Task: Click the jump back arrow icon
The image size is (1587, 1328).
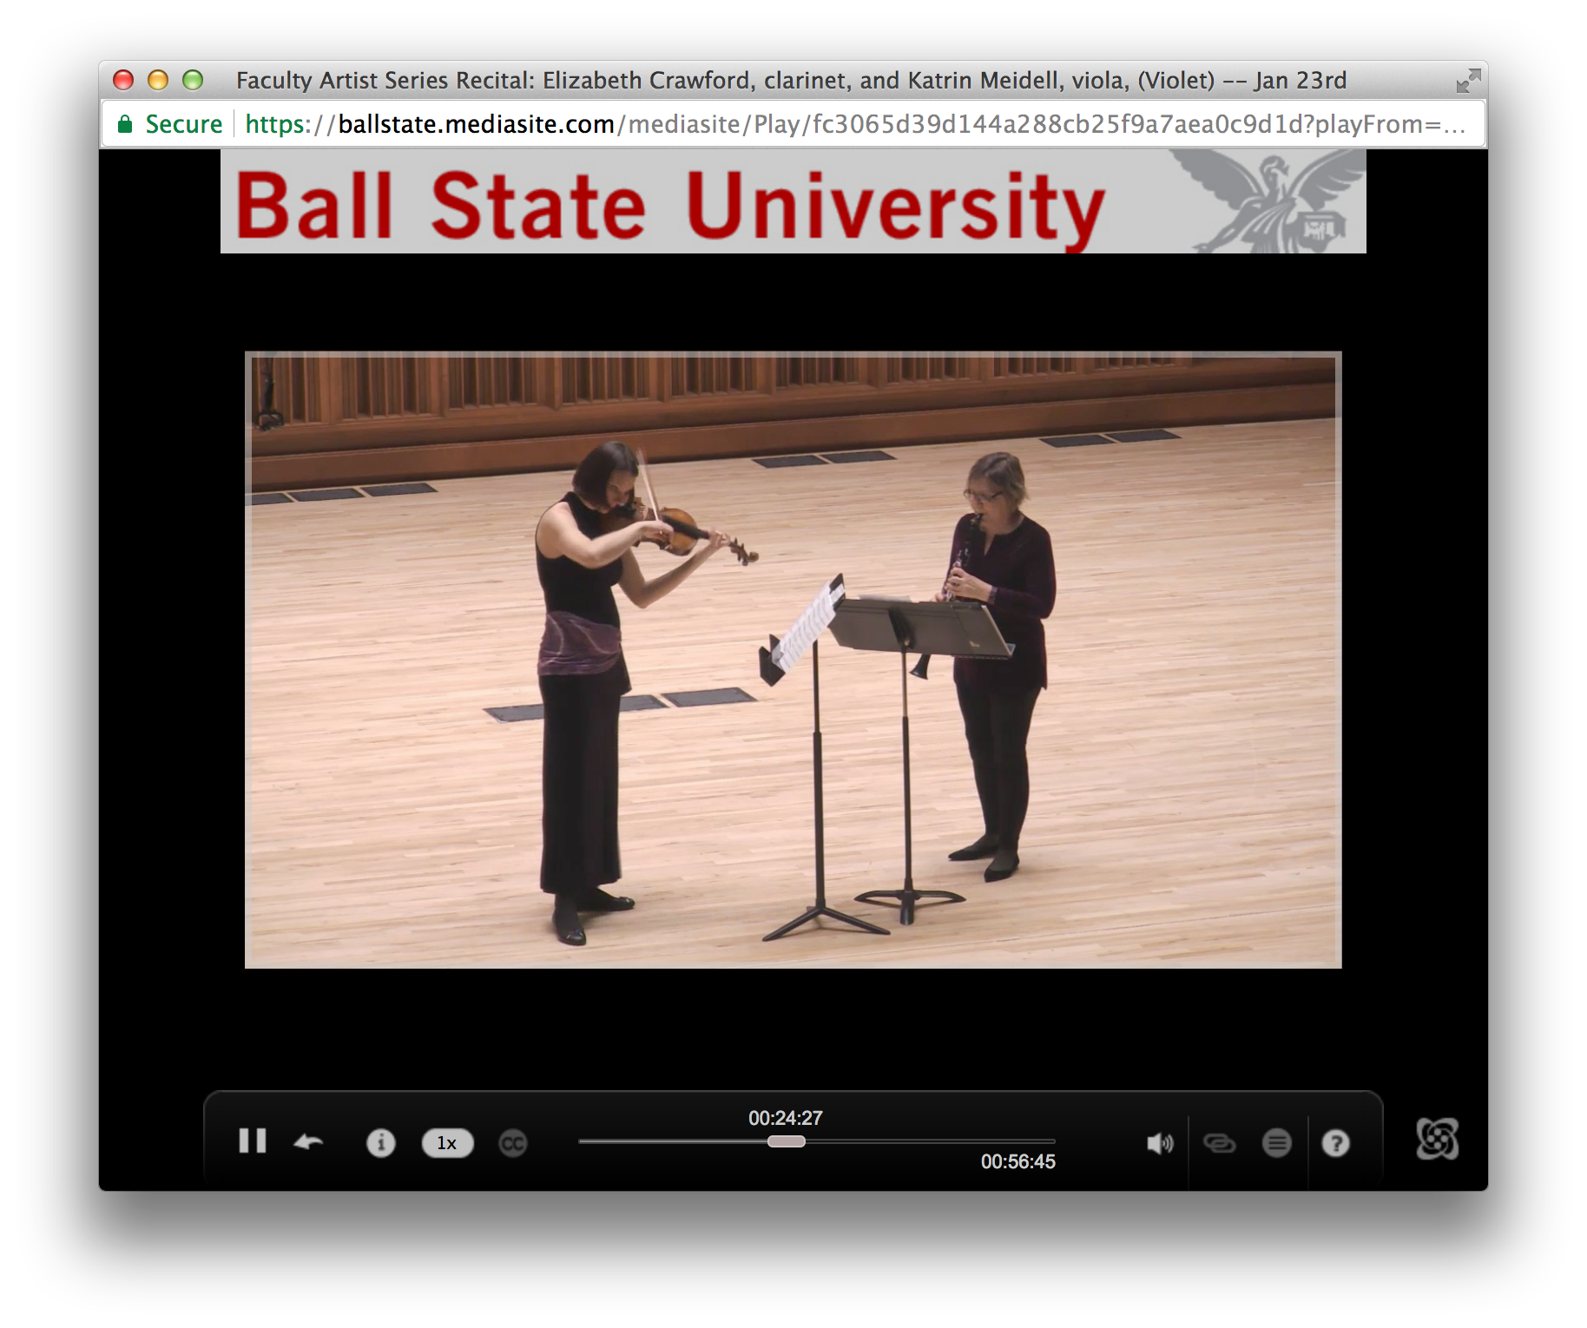Action: [308, 1142]
